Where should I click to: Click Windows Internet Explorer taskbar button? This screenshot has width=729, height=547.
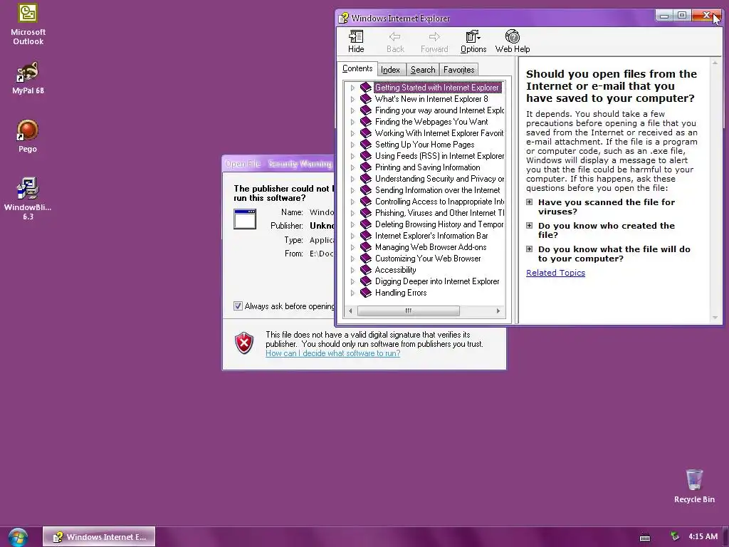point(99,537)
